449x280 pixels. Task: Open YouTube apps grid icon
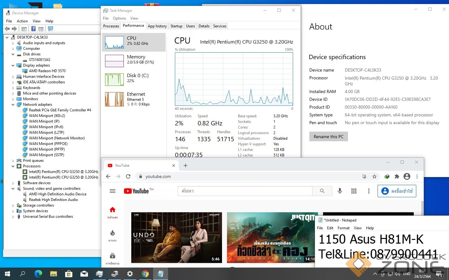click(x=354, y=191)
